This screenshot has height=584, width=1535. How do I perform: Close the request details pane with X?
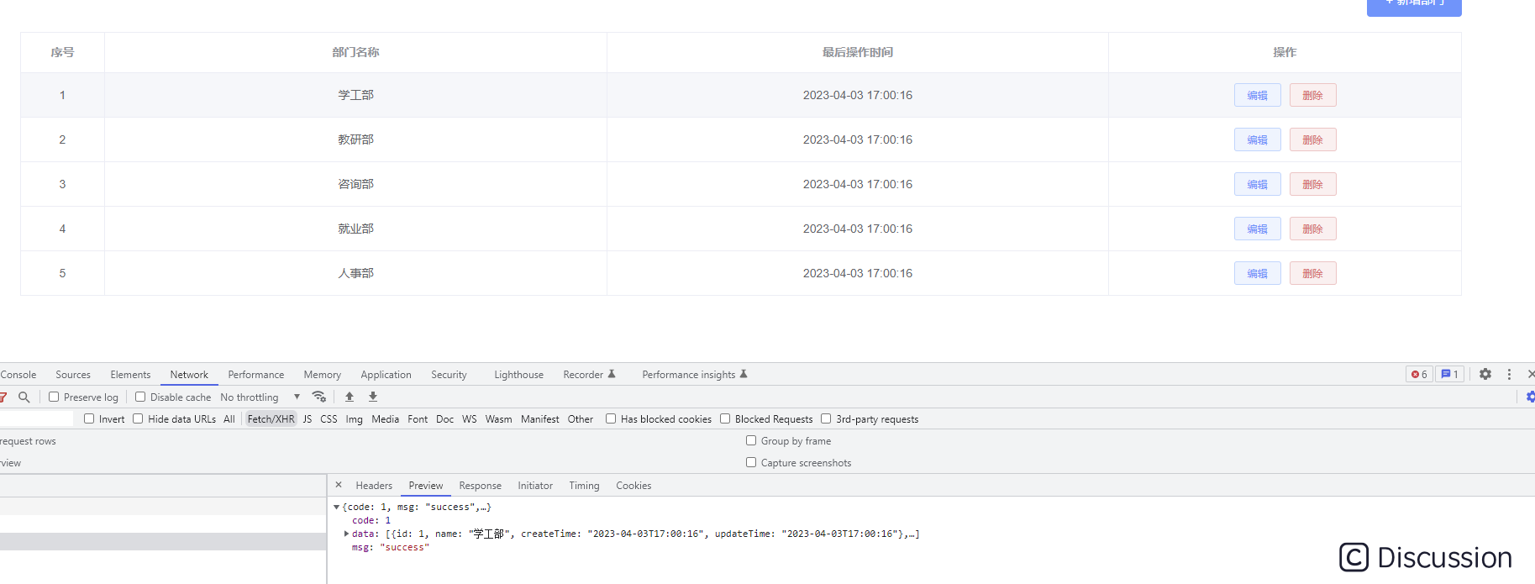[x=339, y=485]
